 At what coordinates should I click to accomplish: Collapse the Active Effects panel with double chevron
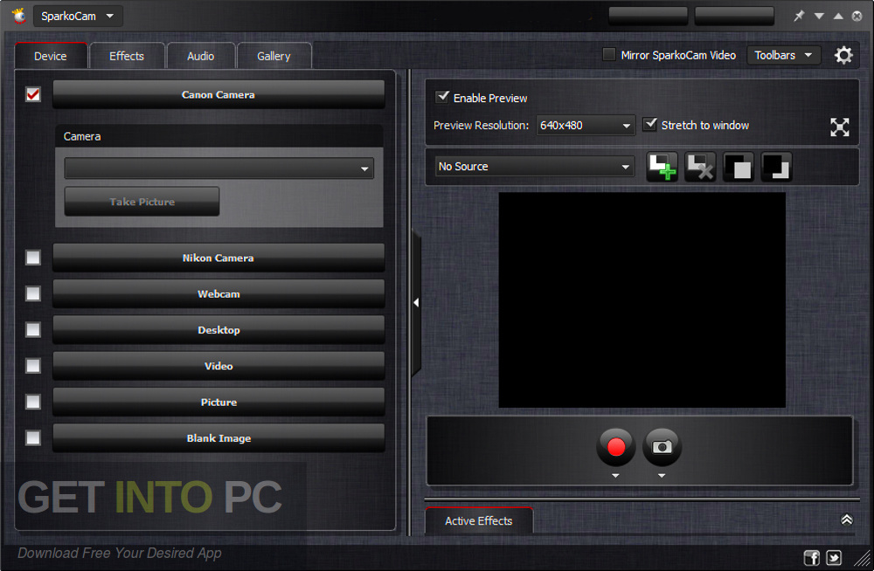pos(846,519)
